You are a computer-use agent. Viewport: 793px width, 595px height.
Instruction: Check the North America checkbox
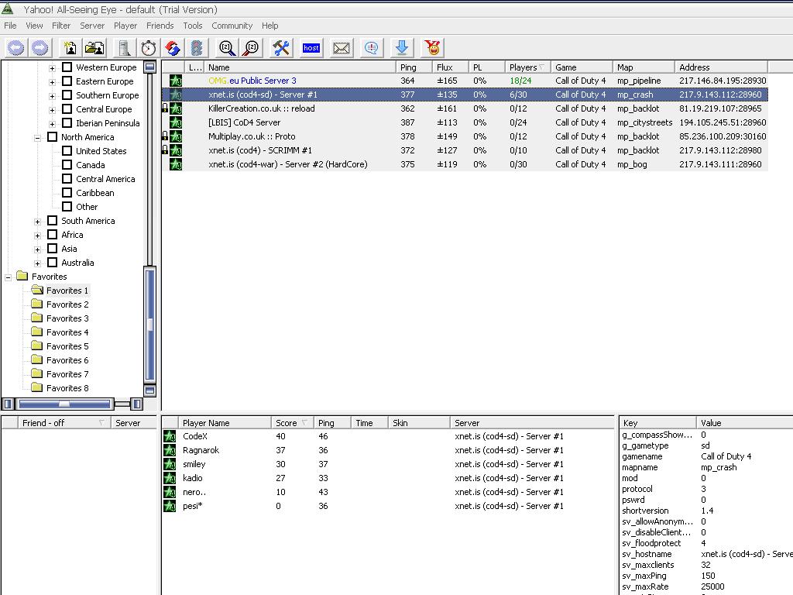click(x=52, y=136)
